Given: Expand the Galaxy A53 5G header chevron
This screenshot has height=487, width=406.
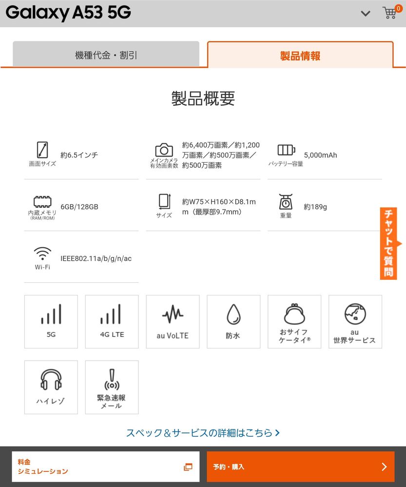Looking at the screenshot, I should click(x=366, y=13).
